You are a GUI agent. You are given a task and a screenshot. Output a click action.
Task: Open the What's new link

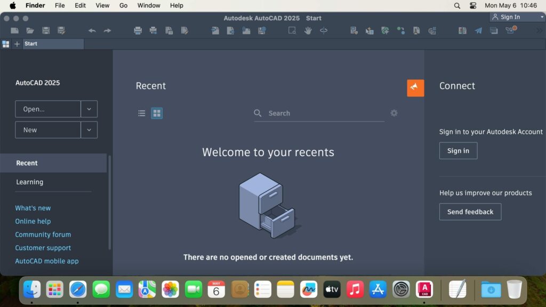coord(33,208)
